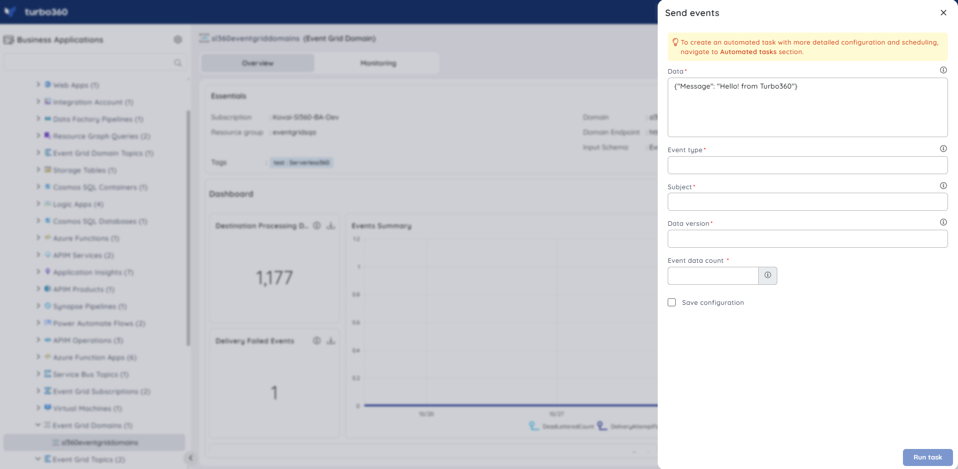Expand the Integration Account tree node
Image resolution: width=958 pixels, height=469 pixels.
[x=38, y=102]
